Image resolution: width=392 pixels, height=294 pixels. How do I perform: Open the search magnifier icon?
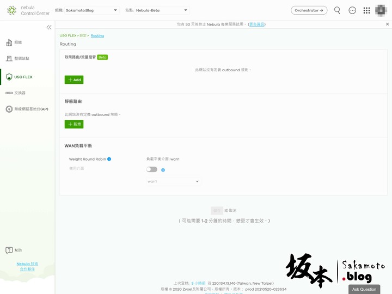pos(337,10)
